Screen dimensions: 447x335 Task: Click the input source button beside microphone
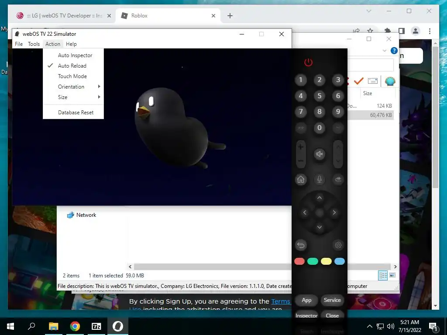(338, 179)
